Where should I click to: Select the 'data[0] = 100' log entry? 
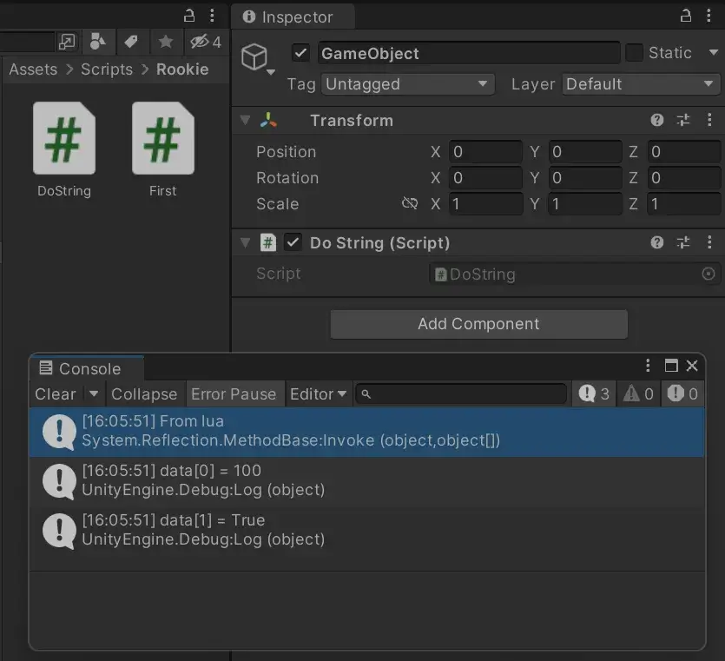click(367, 481)
